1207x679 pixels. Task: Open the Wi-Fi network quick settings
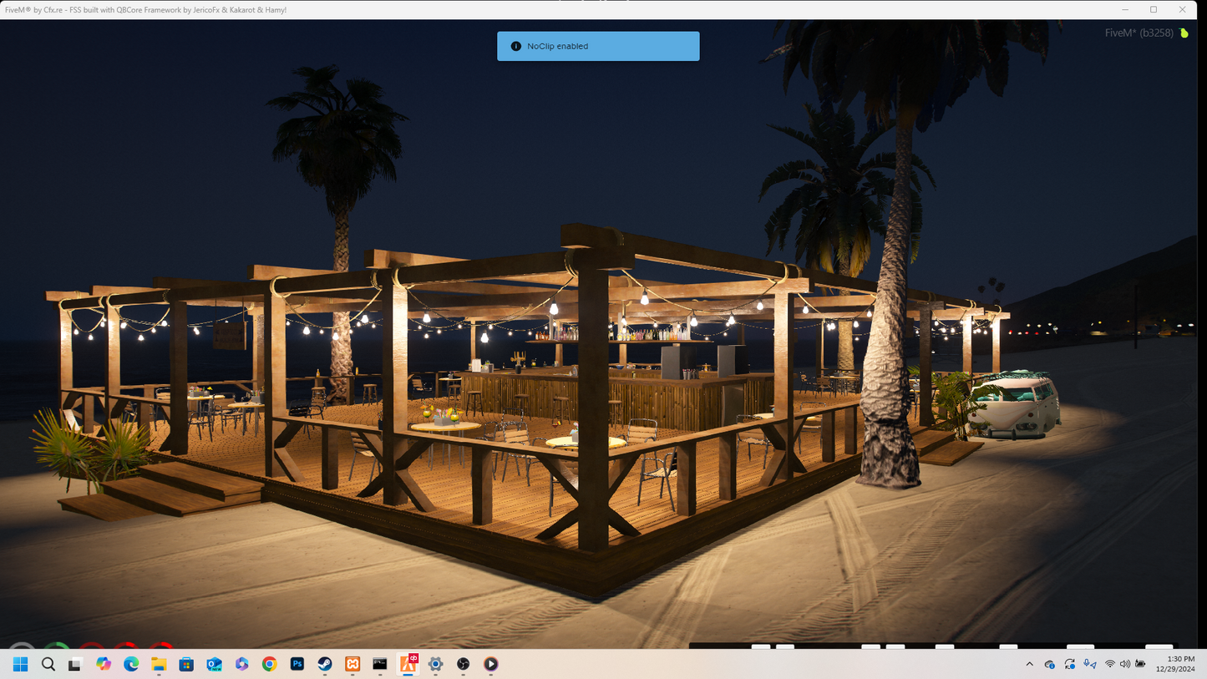point(1109,664)
